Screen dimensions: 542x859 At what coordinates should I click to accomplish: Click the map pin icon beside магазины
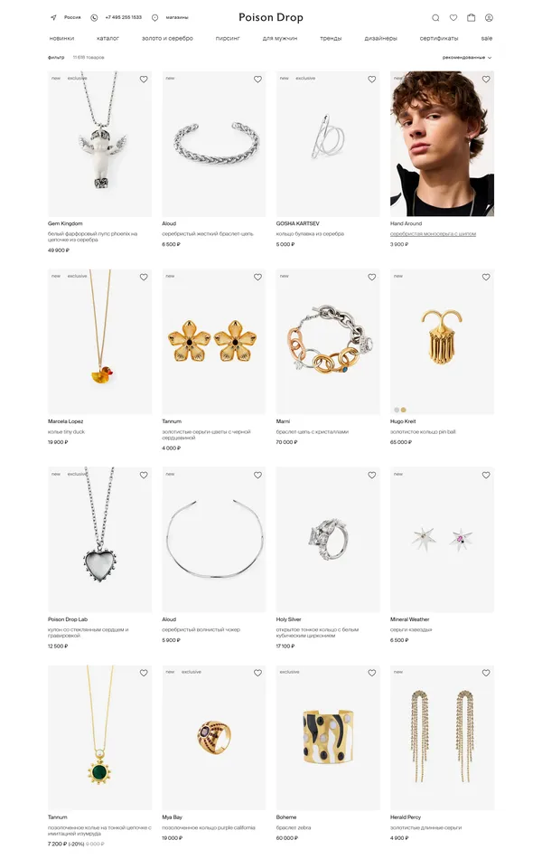[x=155, y=17]
